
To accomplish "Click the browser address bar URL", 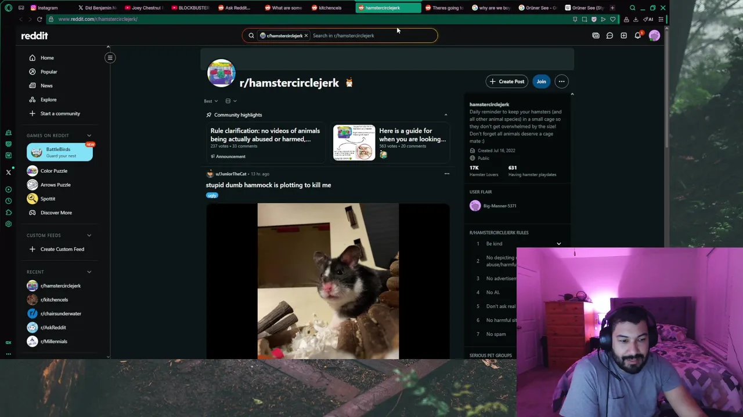I will pyautogui.click(x=98, y=19).
